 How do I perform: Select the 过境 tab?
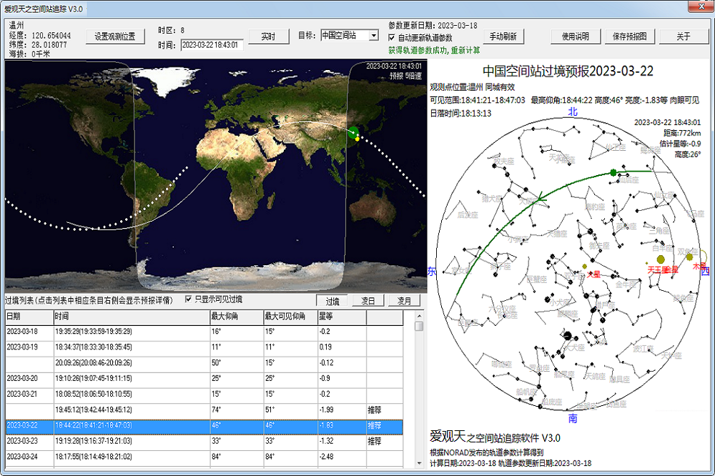[332, 301]
